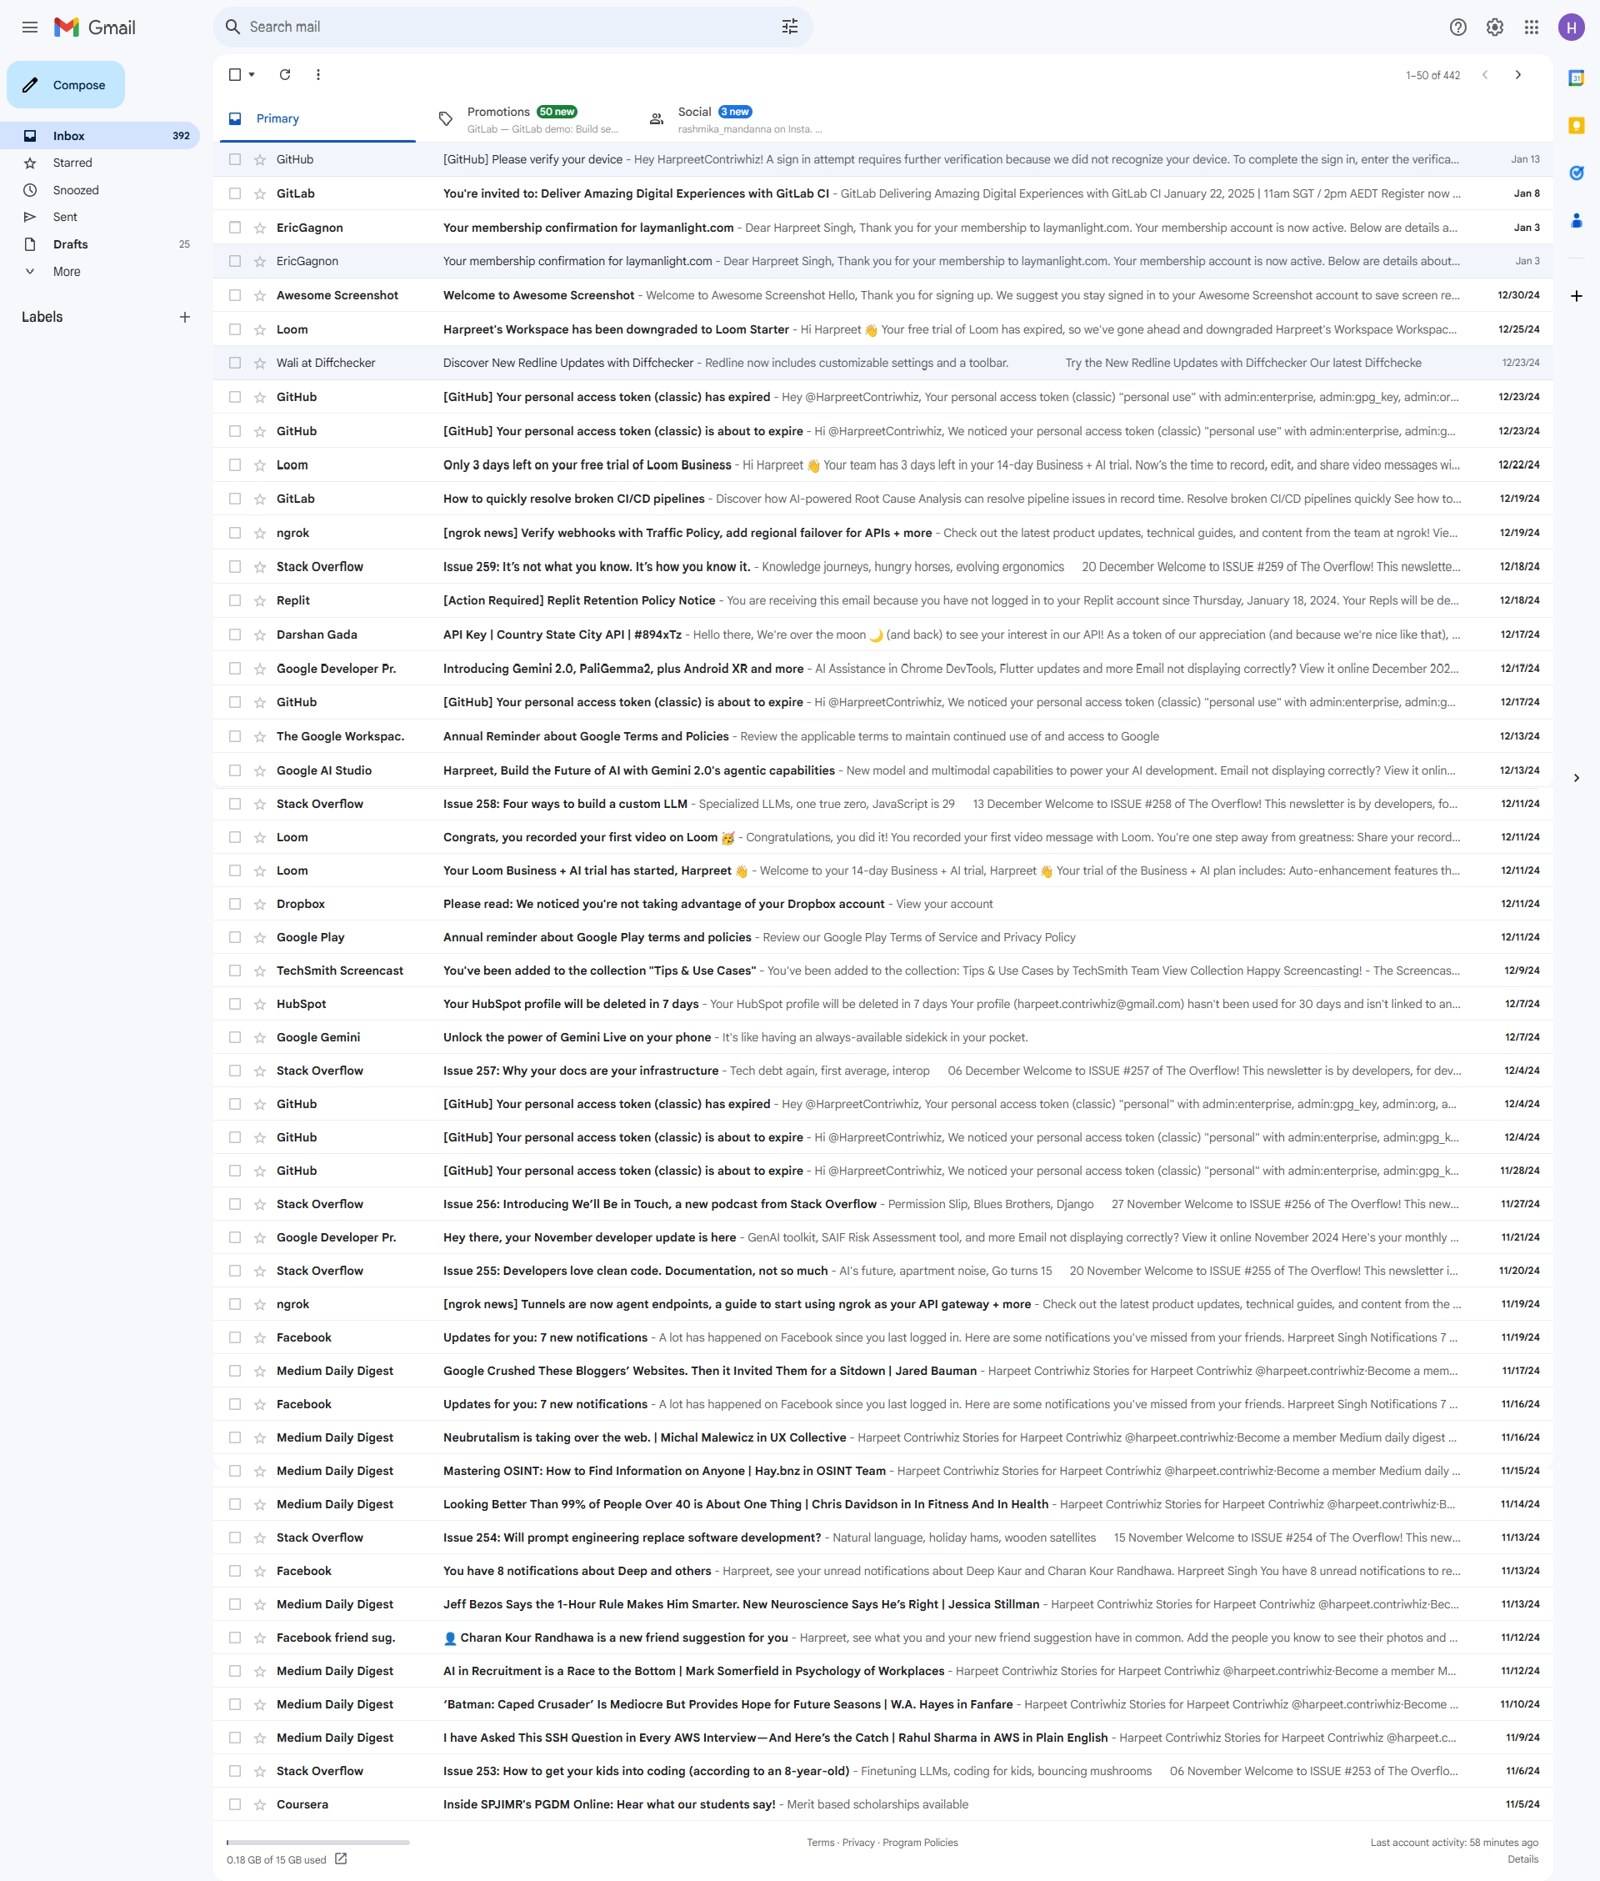Screen dimensions: 1600x1881
Task: Get add-ons plus icon in side panel
Action: point(1577,296)
